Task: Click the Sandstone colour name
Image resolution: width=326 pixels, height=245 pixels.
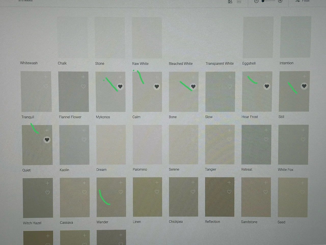Action: 249,222
